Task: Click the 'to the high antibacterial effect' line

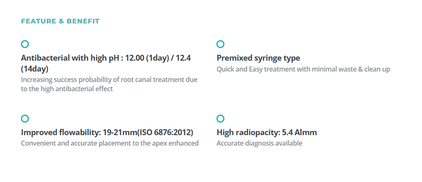Action: 67,89
